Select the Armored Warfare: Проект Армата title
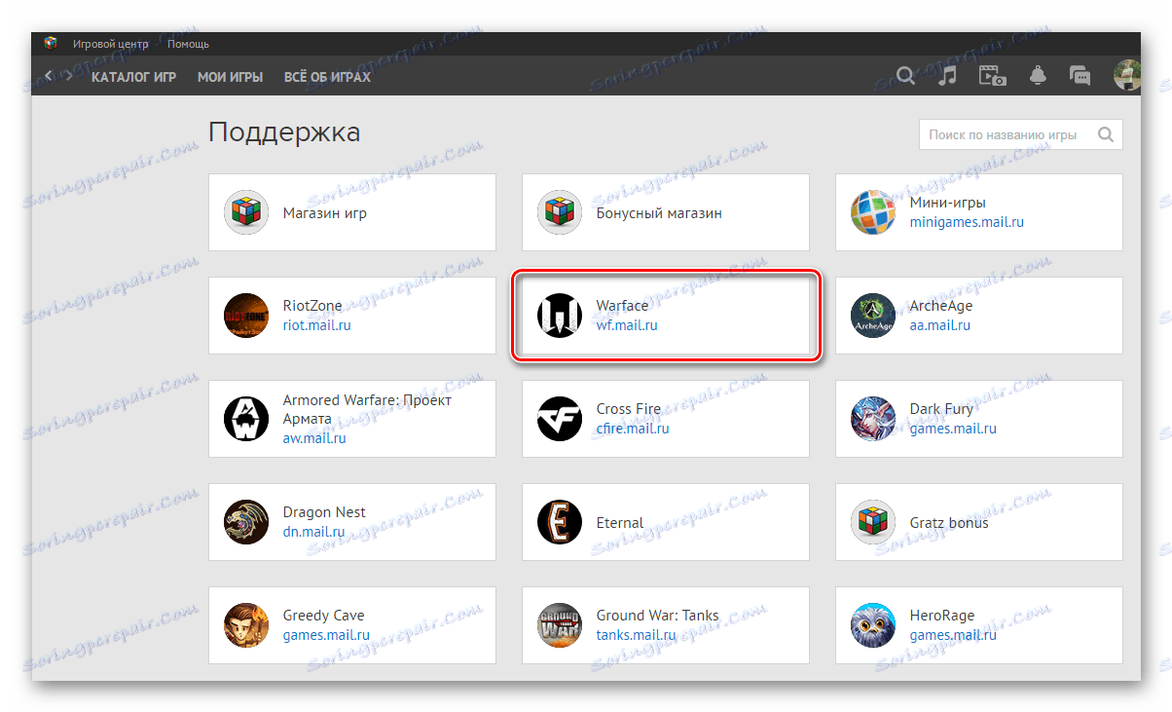1172x712 pixels. 368,409
